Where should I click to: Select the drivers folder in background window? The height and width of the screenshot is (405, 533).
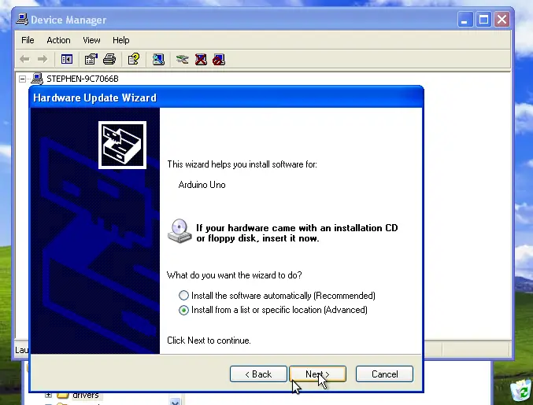pyautogui.click(x=86, y=395)
